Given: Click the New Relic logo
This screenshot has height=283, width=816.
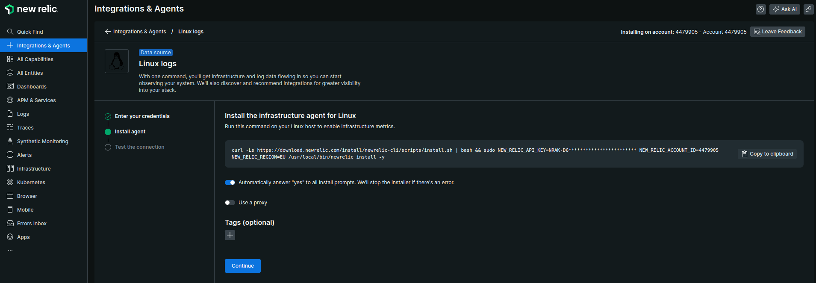Looking at the screenshot, I should (x=31, y=9).
